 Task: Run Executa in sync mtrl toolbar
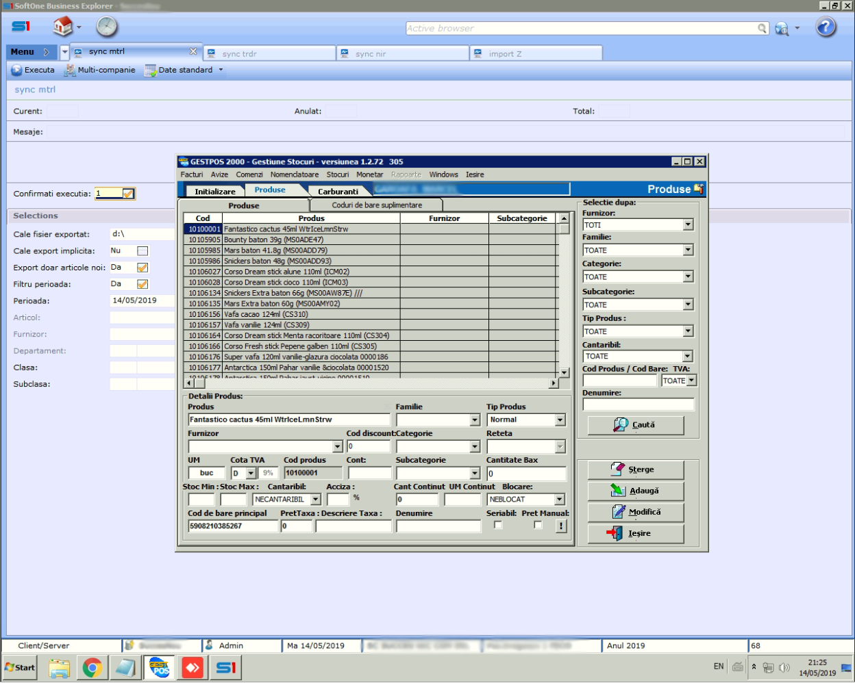point(33,70)
